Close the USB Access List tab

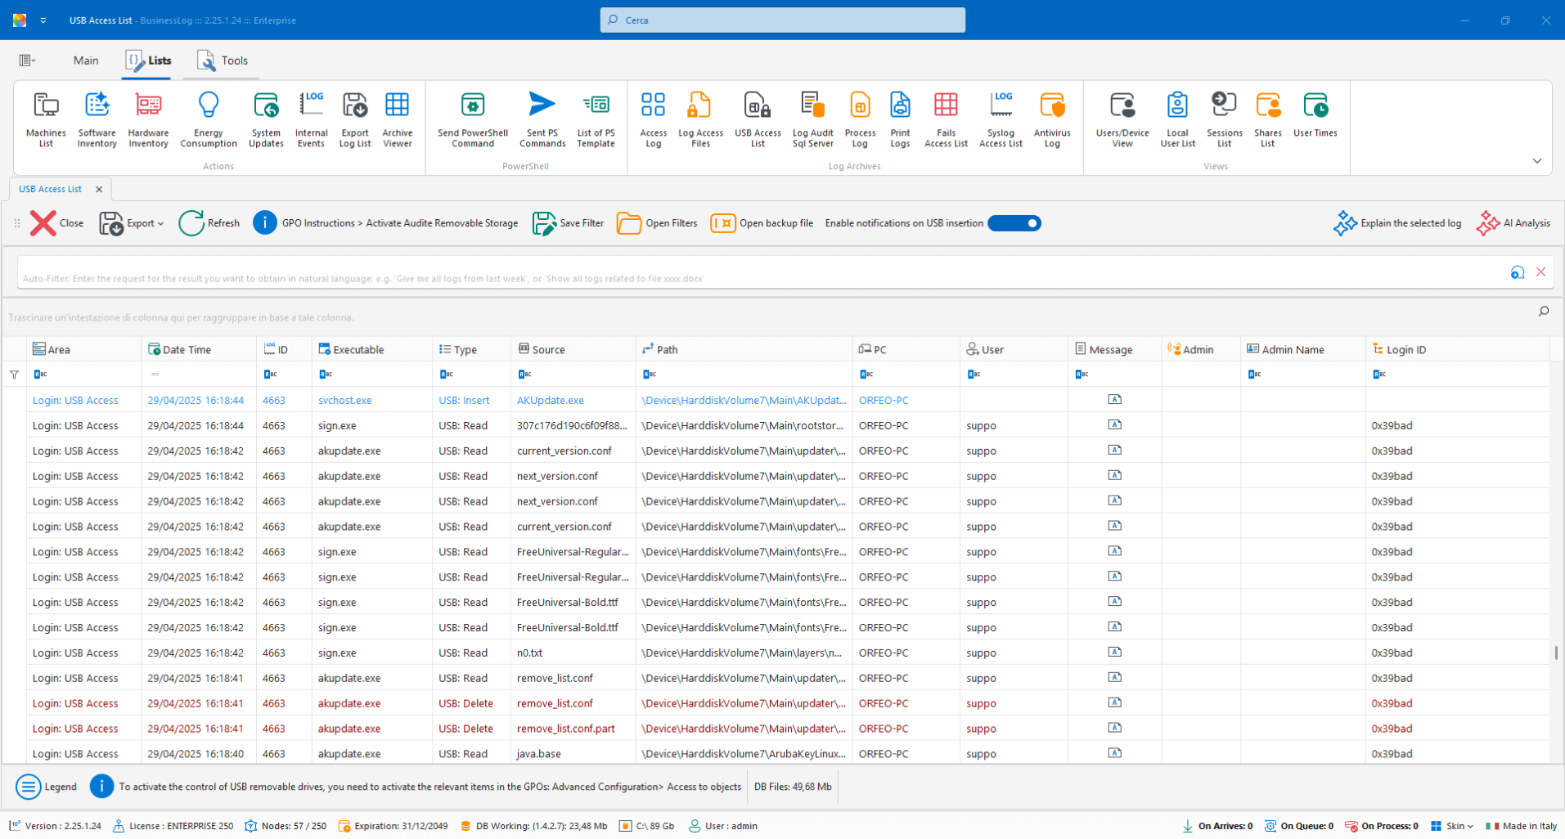point(99,189)
